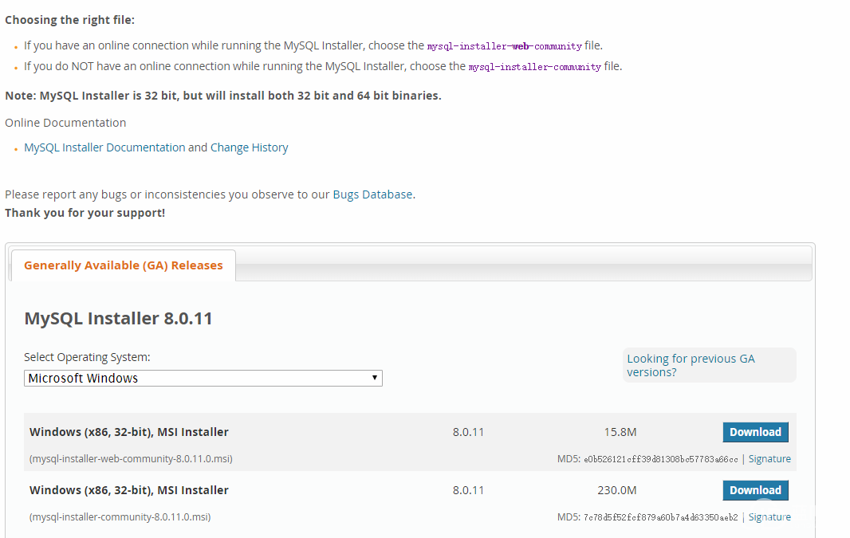Click the (mysql-installer-web-community-8.0.11.0.msi) filename
The width and height of the screenshot is (850, 538).
(x=131, y=459)
